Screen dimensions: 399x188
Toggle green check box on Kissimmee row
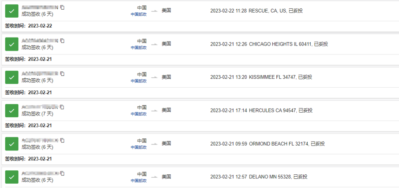11,78
